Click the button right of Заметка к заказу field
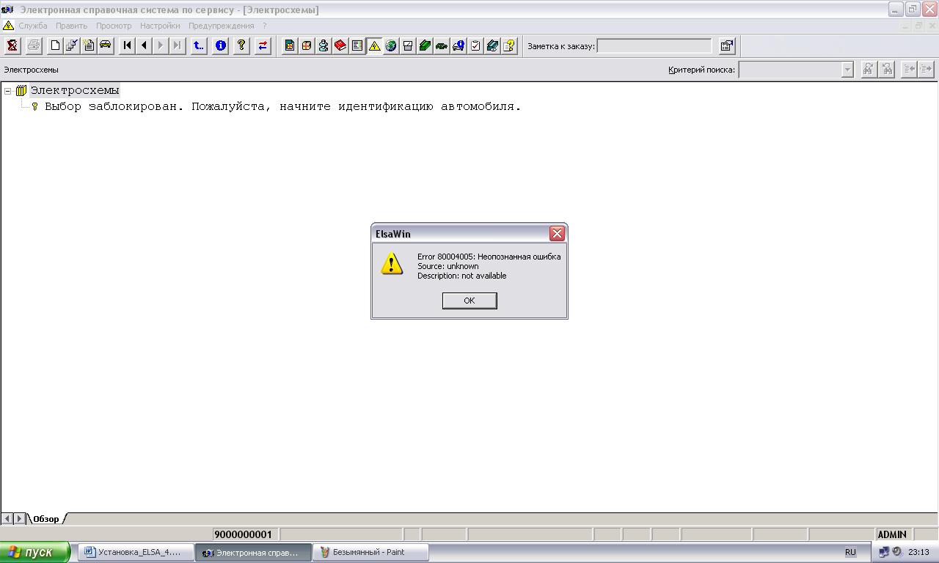Screen dimensions: 939x563 [x=726, y=46]
